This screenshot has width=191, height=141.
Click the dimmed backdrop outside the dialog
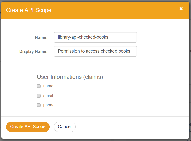click(x=190, y=76)
